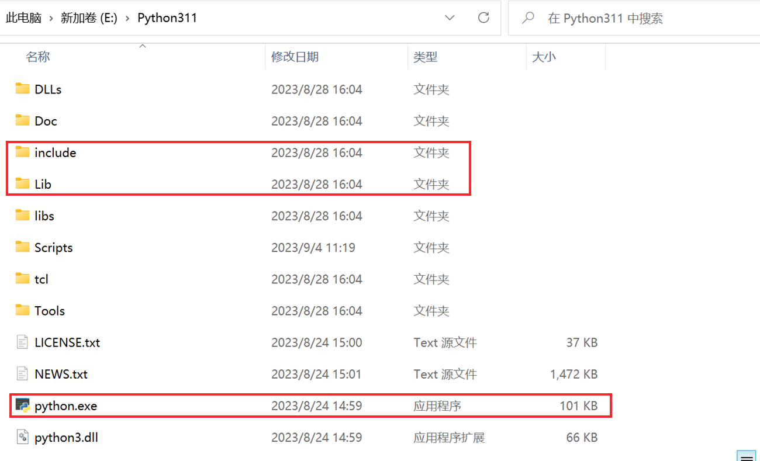Select the Scripts folder icon

tap(22, 247)
